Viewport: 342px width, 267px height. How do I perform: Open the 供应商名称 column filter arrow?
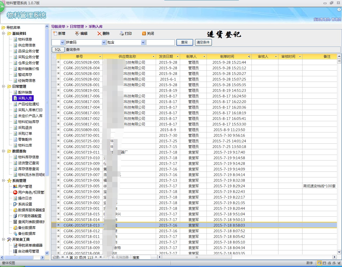tap(154, 57)
